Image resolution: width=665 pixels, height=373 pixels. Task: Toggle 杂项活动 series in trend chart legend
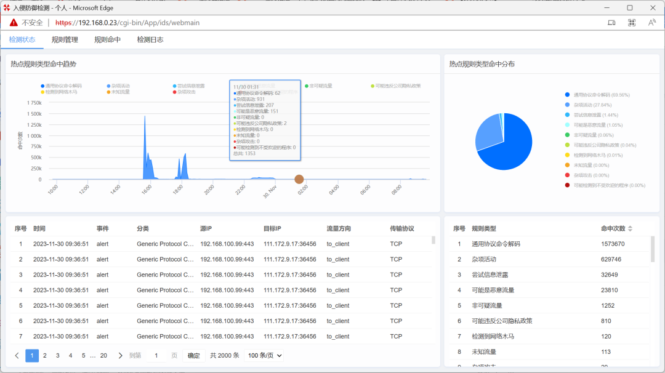118,86
